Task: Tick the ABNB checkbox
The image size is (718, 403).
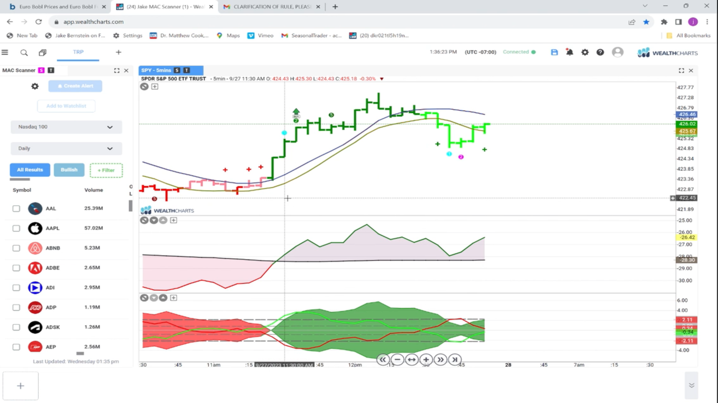Action: tap(16, 248)
